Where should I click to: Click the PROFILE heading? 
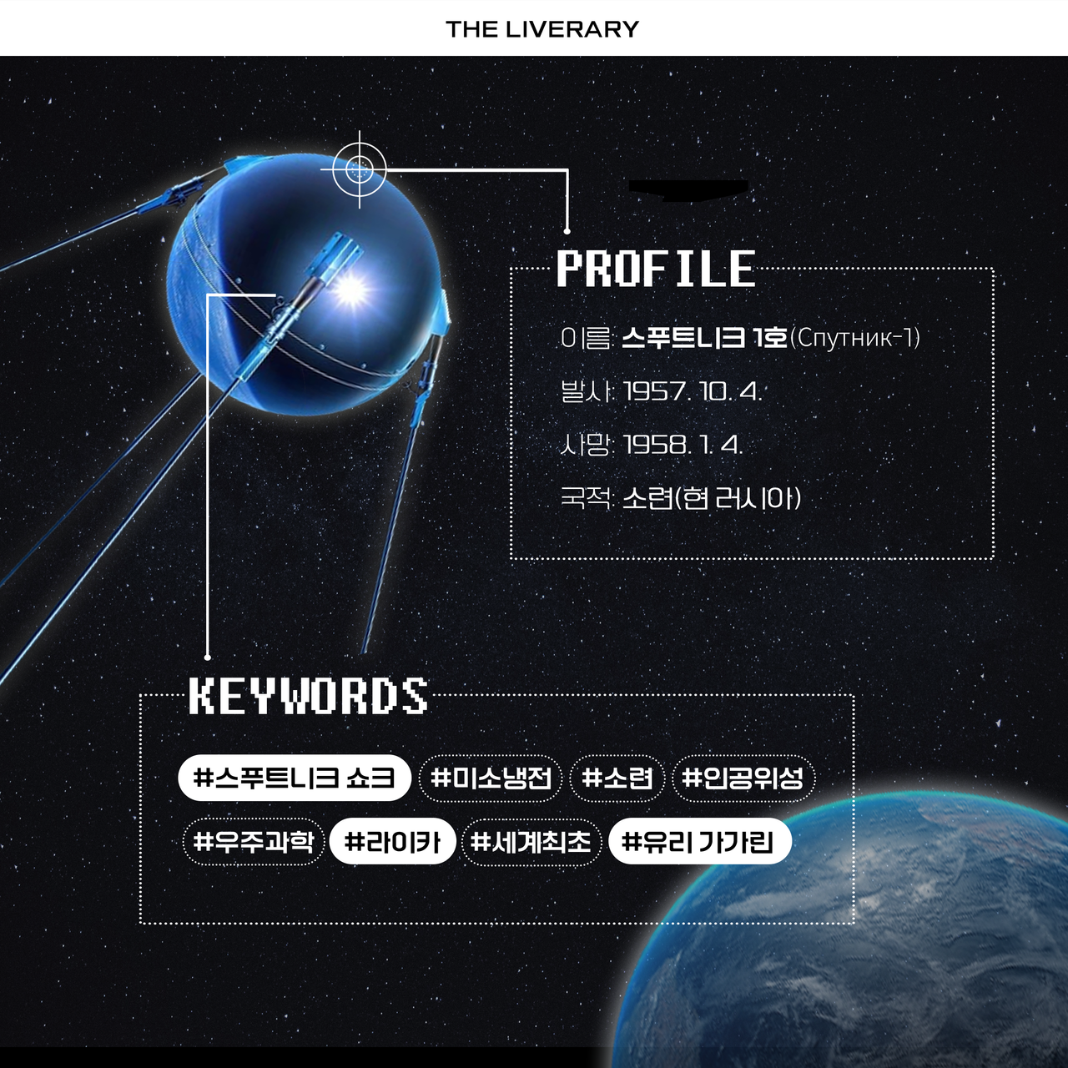pos(656,270)
